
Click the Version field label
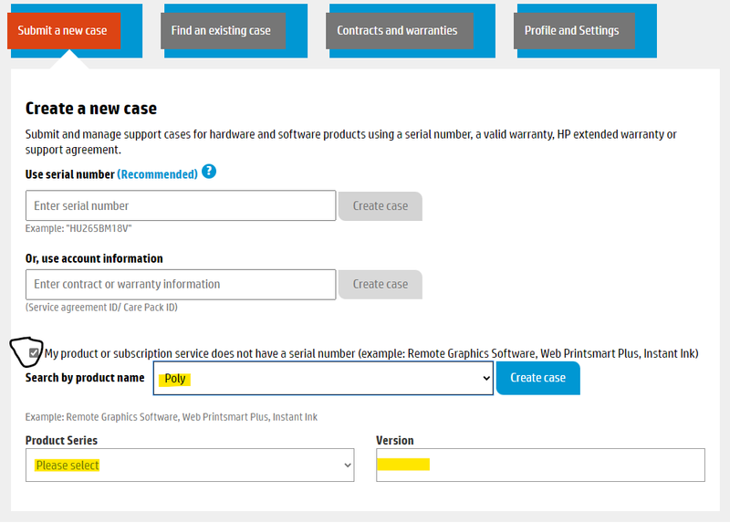click(x=395, y=441)
